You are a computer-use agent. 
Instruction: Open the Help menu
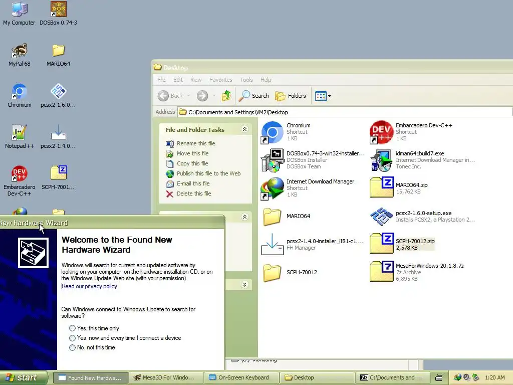tap(266, 80)
